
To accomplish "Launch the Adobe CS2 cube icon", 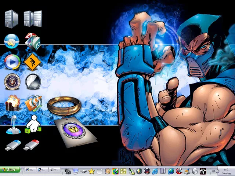I will coord(32,41).
